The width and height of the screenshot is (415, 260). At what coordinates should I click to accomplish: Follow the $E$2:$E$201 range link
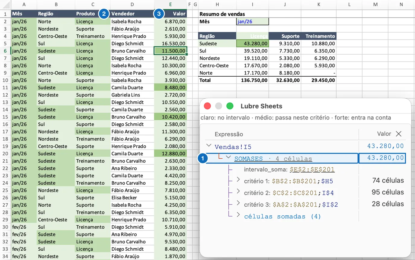(x=312, y=170)
